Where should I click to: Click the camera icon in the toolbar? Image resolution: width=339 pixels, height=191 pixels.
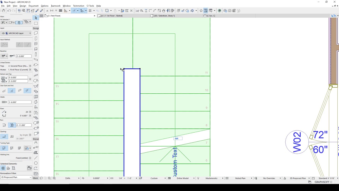pyautogui.click(x=230, y=11)
